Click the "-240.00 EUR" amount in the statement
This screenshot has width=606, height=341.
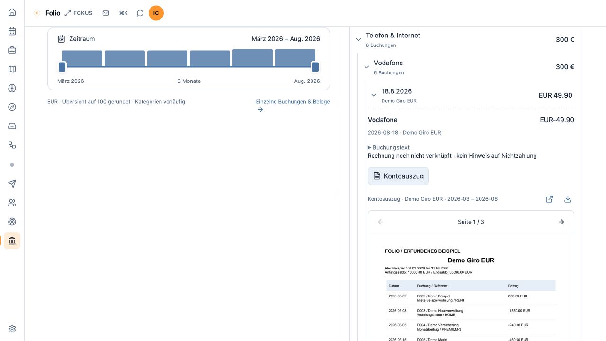[518, 325]
